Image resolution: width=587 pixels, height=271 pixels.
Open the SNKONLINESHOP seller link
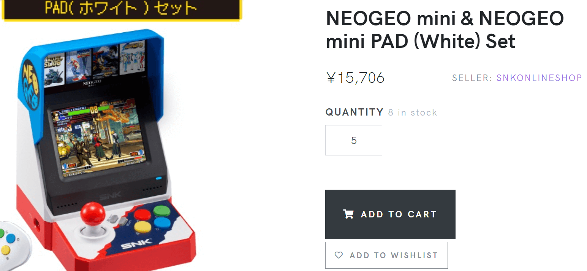pos(539,78)
